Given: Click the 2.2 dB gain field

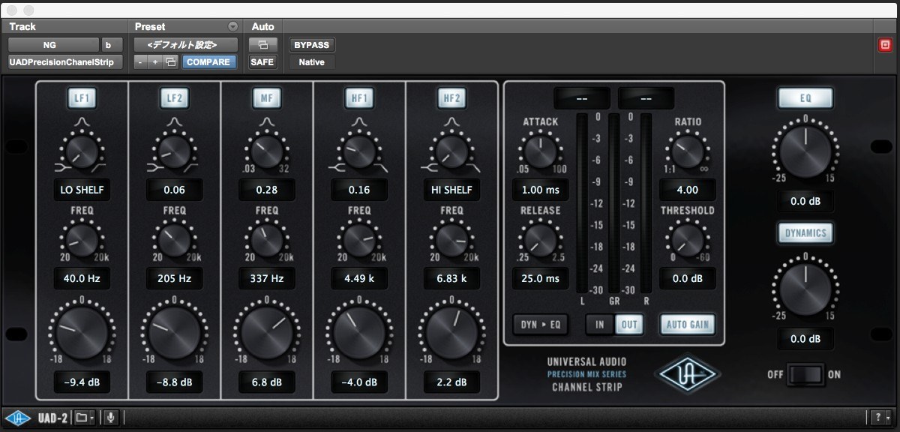Looking at the screenshot, I should coord(451,382).
